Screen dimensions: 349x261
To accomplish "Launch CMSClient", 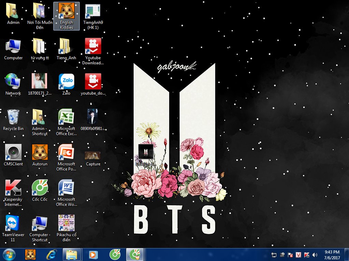I will point(13,155).
